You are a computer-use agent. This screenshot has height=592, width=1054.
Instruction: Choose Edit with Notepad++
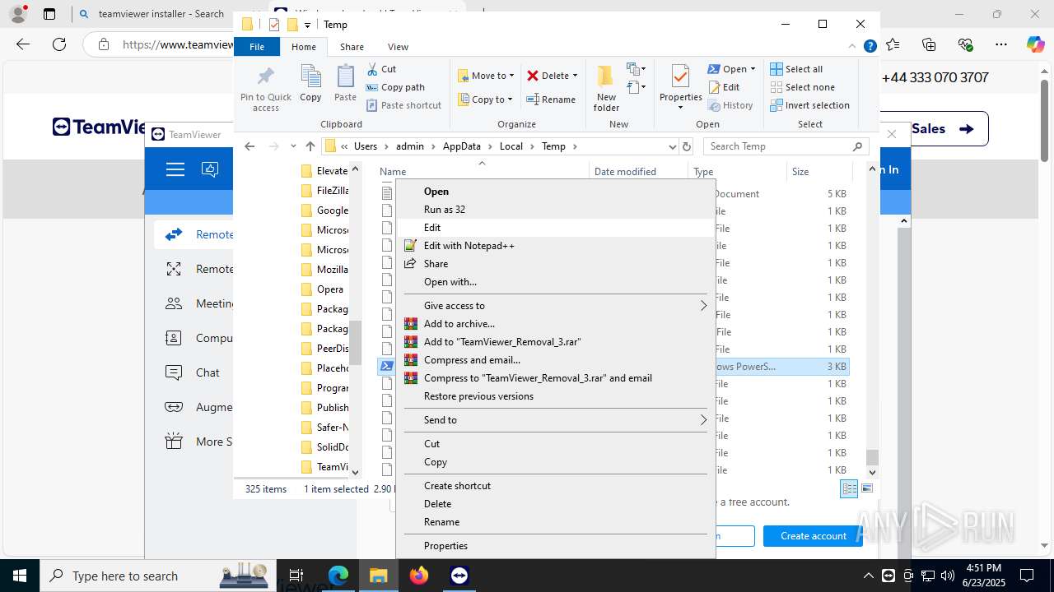555,245
